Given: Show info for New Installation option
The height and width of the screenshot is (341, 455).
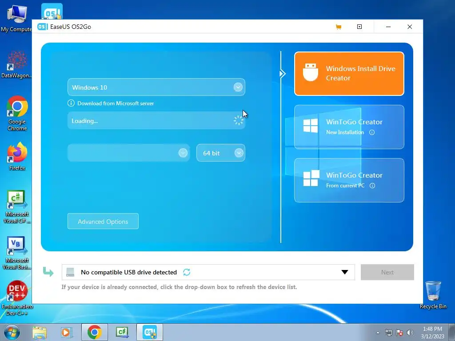Looking at the screenshot, I should pyautogui.click(x=372, y=132).
